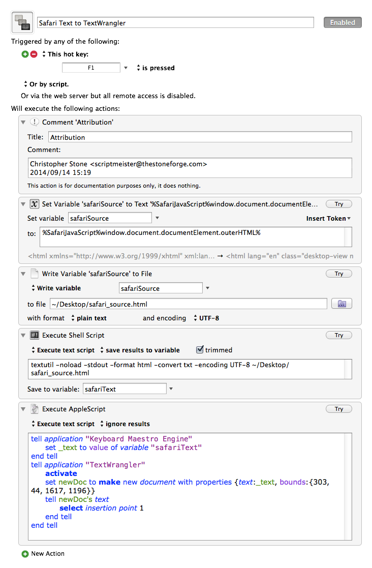Click the html preview result text line
This screenshot has height=568, width=372.
[191, 256]
